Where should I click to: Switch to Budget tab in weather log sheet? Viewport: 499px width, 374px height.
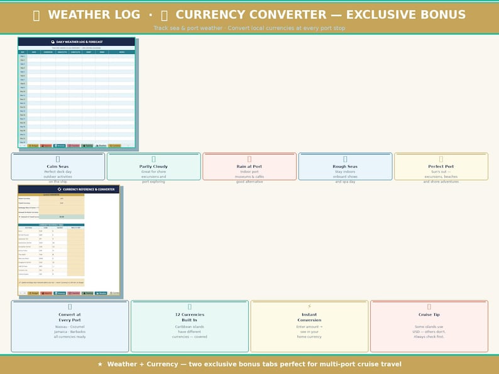click(x=33, y=146)
